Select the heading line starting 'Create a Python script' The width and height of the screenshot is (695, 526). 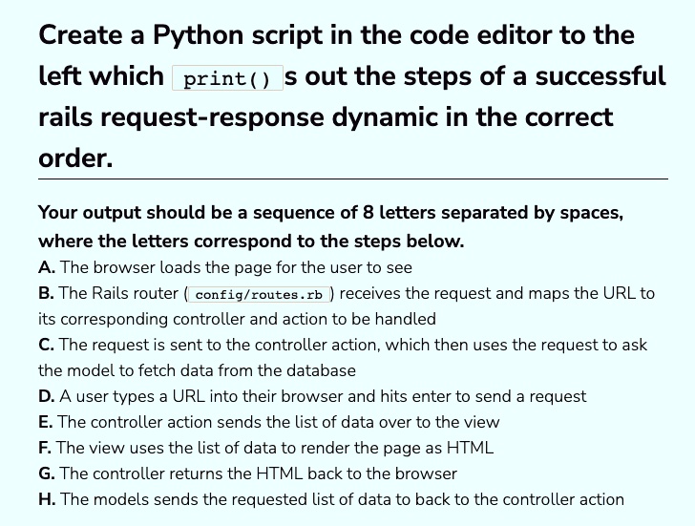[x=336, y=35]
